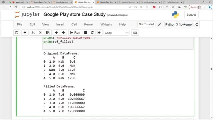This screenshot has height=120, width=213.
Task: Open the command palette keyboard icon
Action: (135, 33)
